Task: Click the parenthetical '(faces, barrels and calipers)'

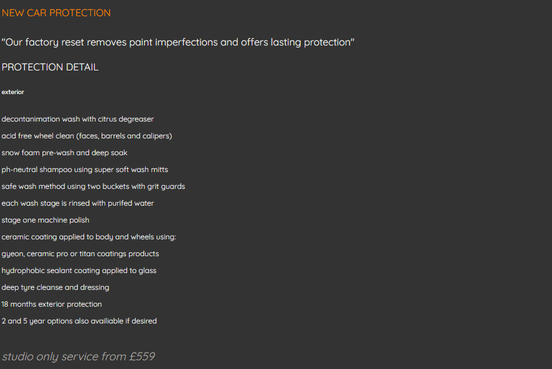Action: point(124,136)
